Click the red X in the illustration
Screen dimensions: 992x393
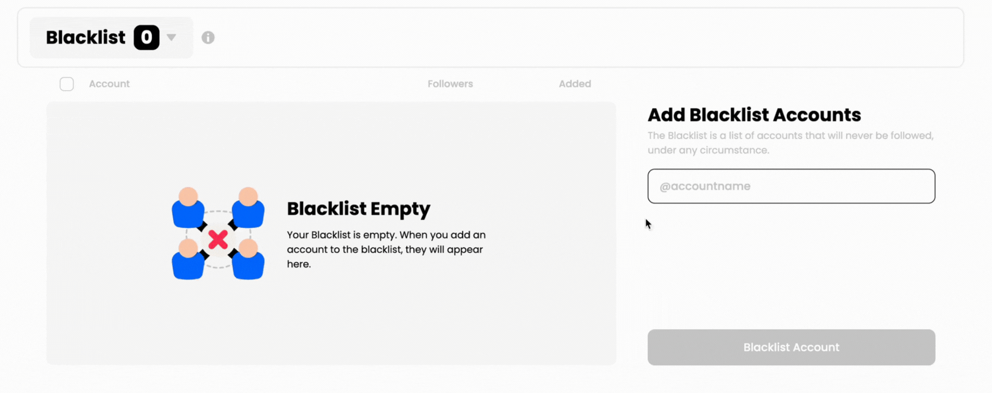[x=218, y=239]
